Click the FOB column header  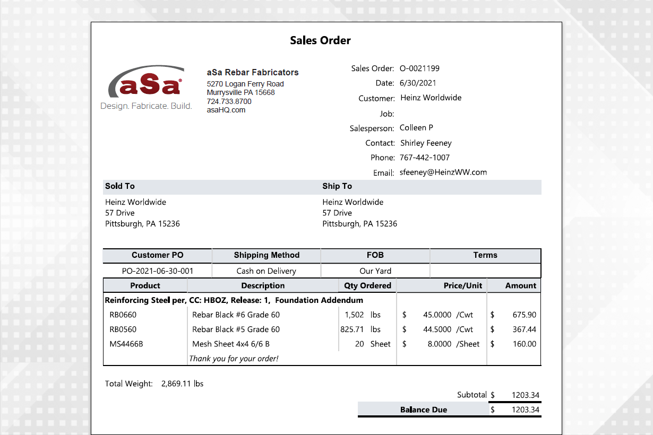tap(375, 255)
